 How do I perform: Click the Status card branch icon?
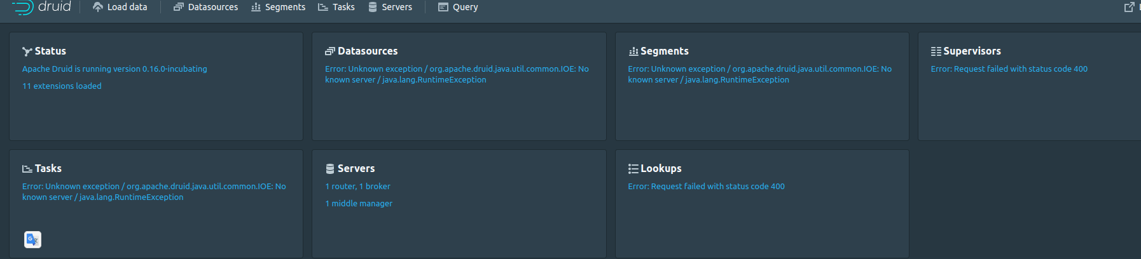pos(27,51)
